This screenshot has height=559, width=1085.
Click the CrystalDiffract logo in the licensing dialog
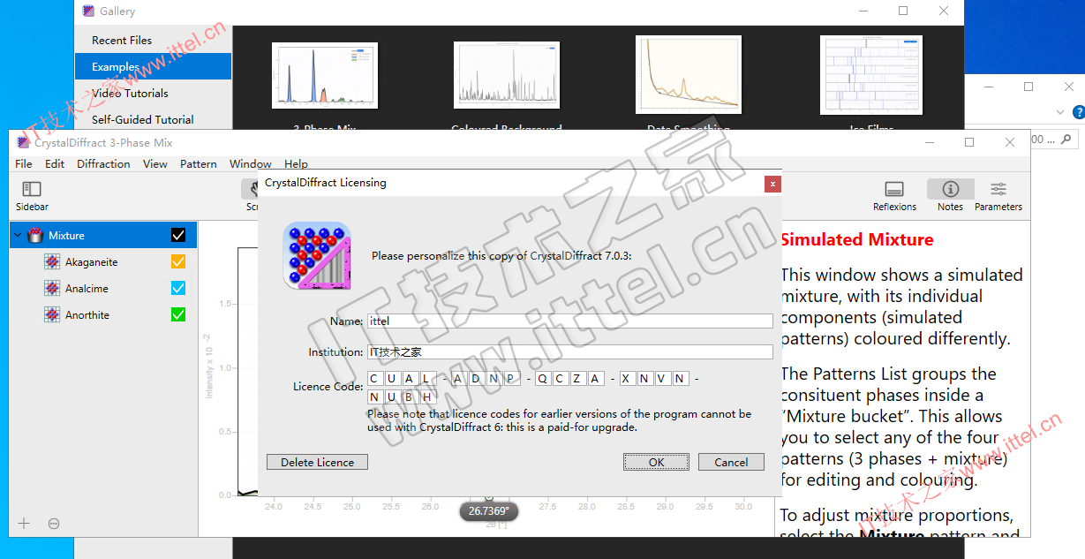pos(317,255)
